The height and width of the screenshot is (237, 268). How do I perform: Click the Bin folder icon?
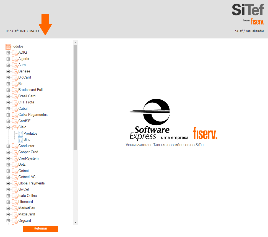[x=15, y=84]
